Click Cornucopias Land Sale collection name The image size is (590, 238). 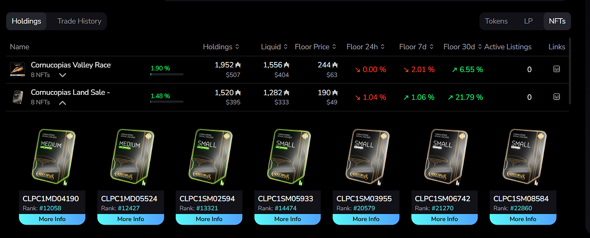point(70,92)
